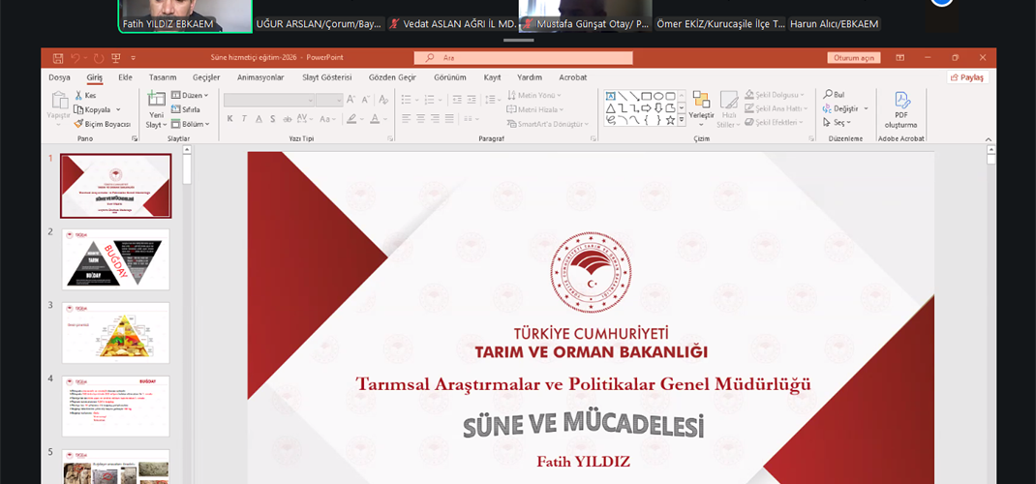Activate Biçim Boyacısı format painter
Image resolution: width=1036 pixels, height=484 pixels.
coord(103,124)
